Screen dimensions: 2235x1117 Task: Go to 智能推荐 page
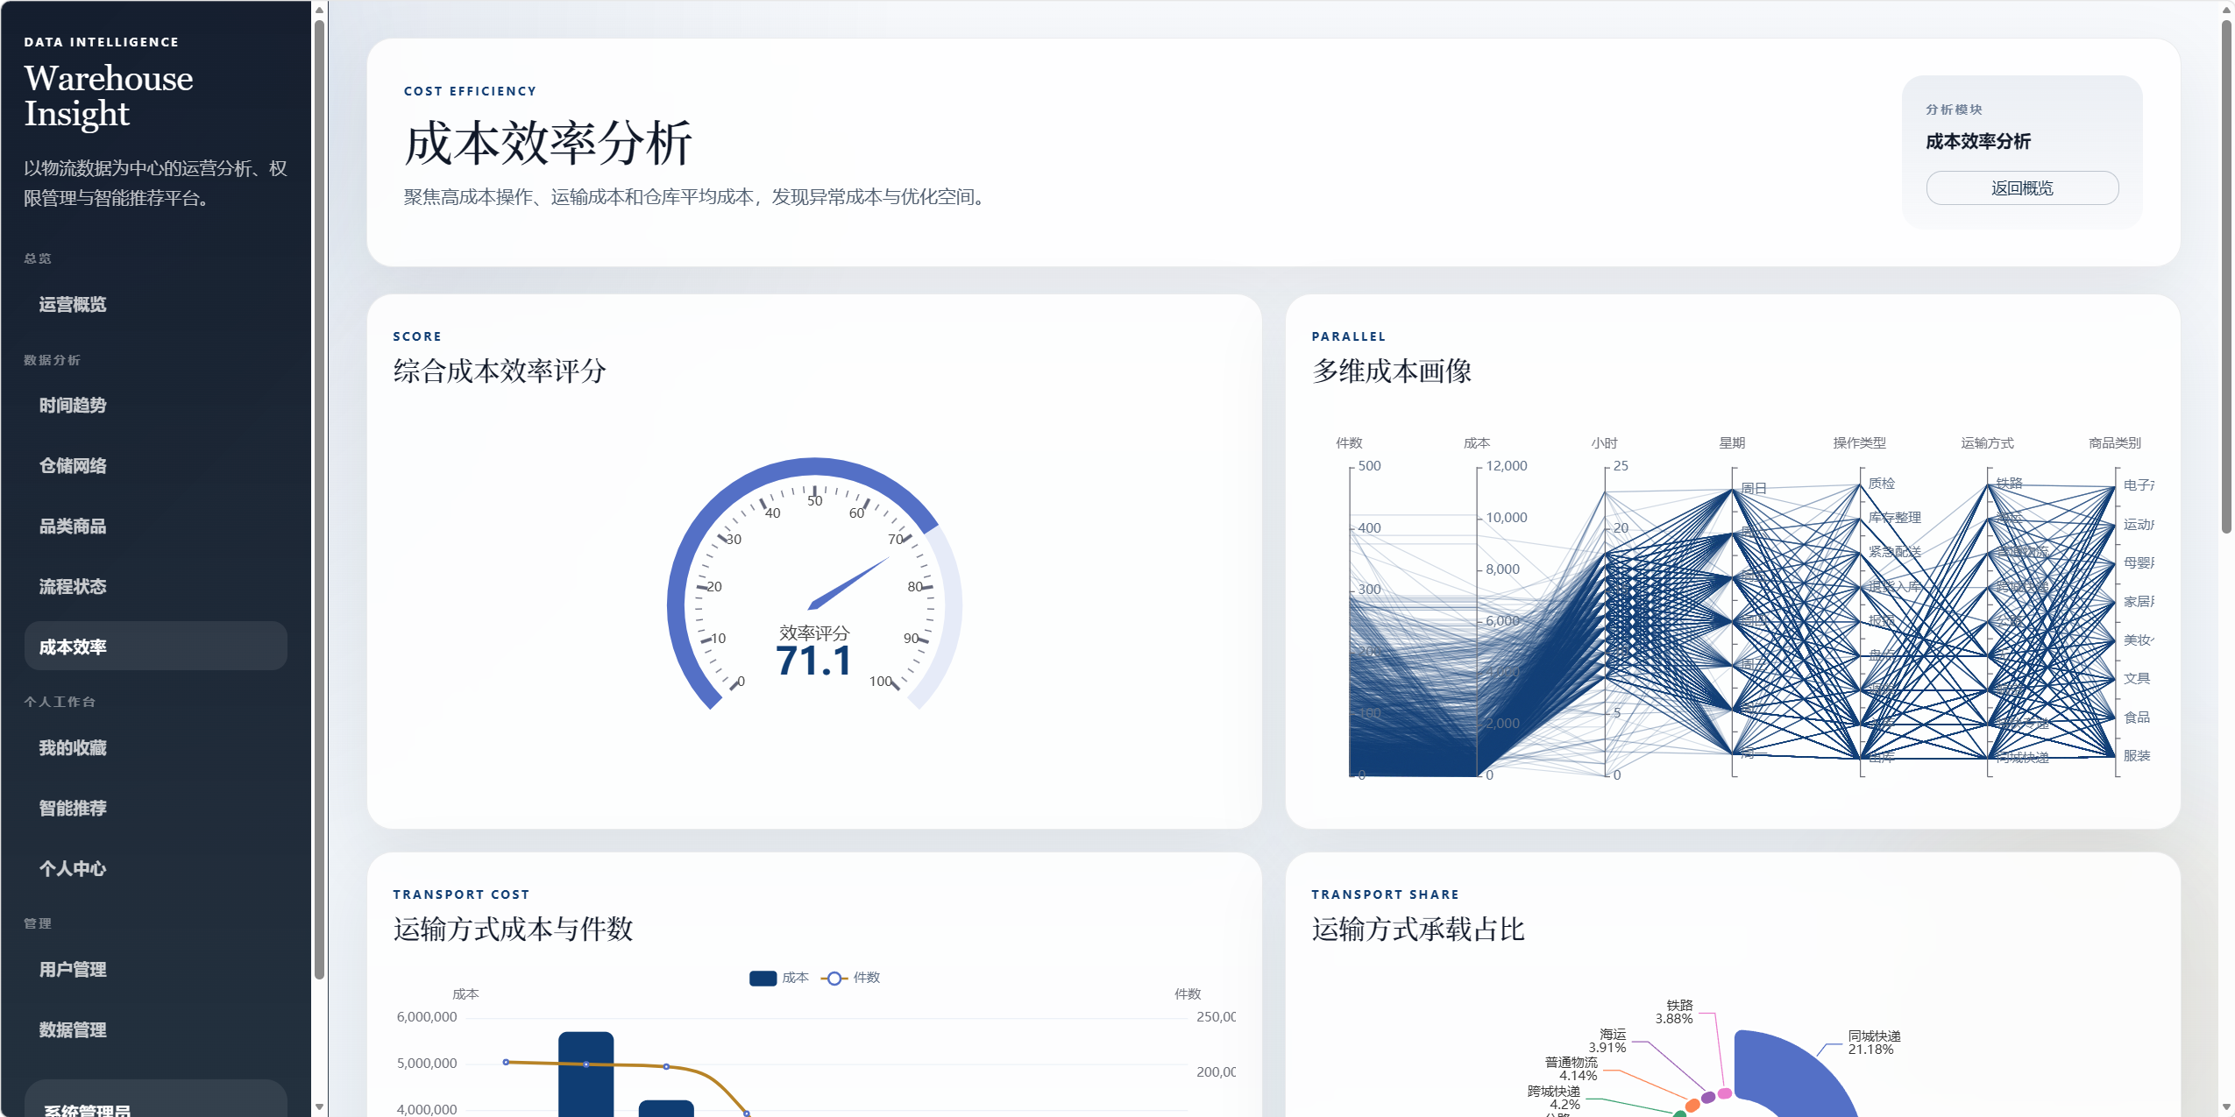point(73,808)
